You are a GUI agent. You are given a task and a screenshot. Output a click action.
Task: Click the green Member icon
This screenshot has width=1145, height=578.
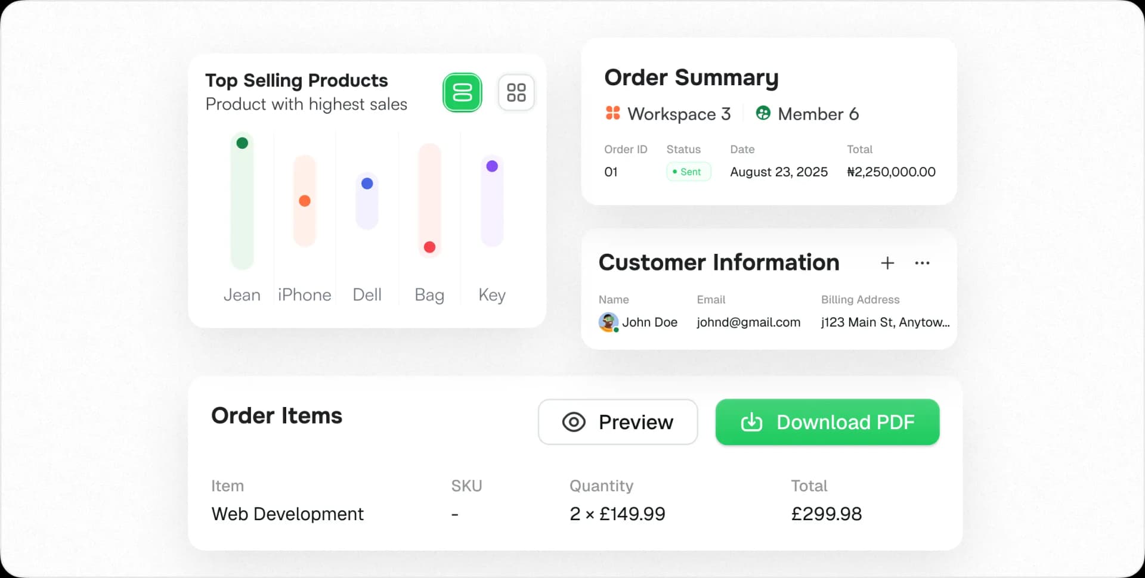763,113
